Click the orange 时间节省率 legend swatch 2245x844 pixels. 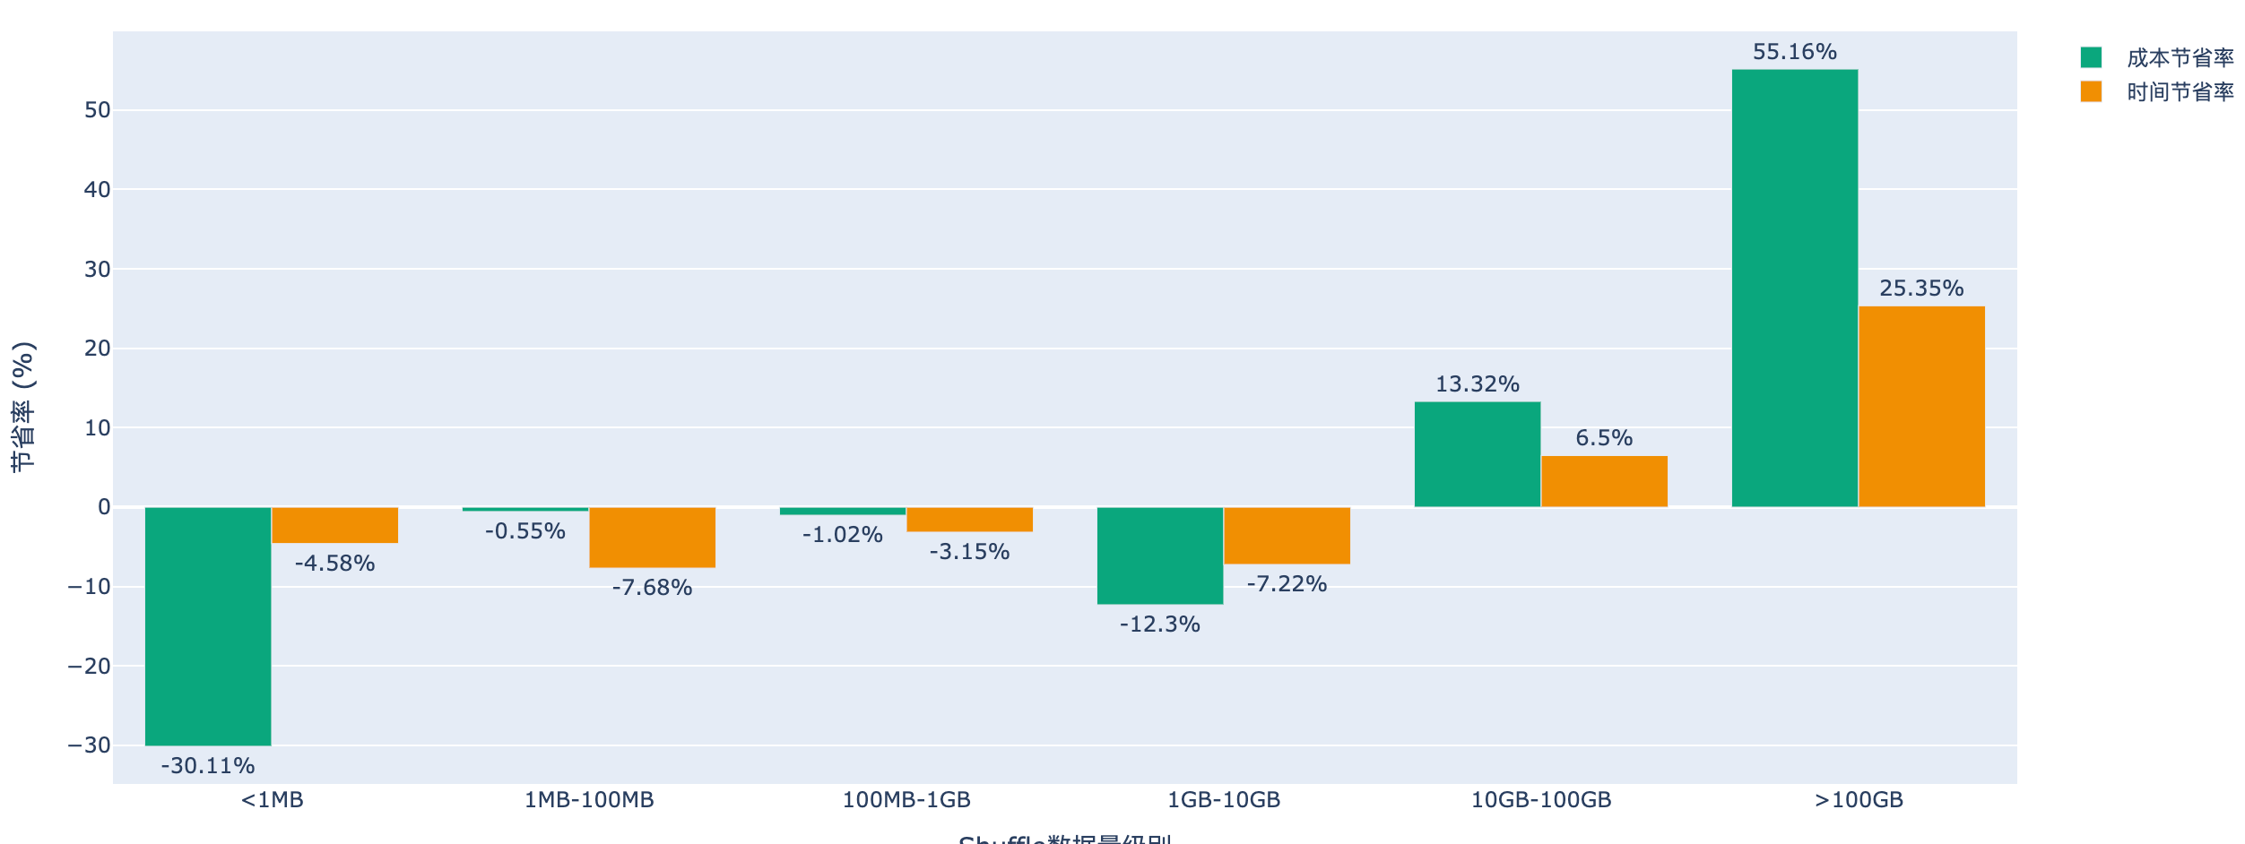[x=2091, y=92]
